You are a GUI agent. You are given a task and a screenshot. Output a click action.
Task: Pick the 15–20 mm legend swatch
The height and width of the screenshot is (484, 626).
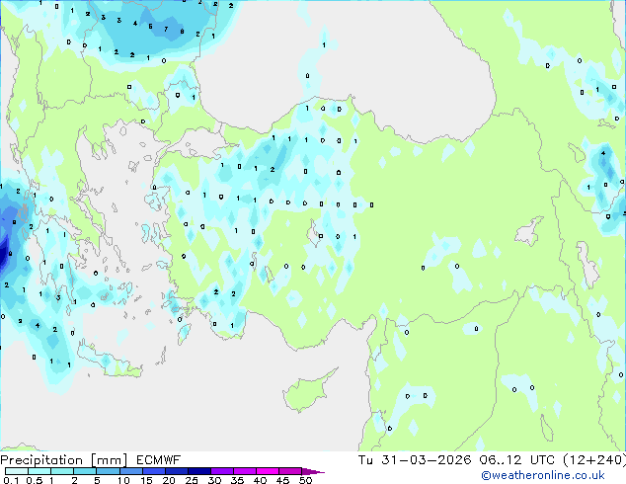[x=154, y=471]
